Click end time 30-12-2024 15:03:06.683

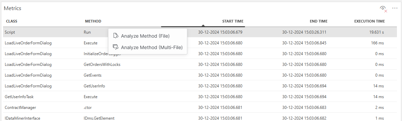[x=304, y=108]
